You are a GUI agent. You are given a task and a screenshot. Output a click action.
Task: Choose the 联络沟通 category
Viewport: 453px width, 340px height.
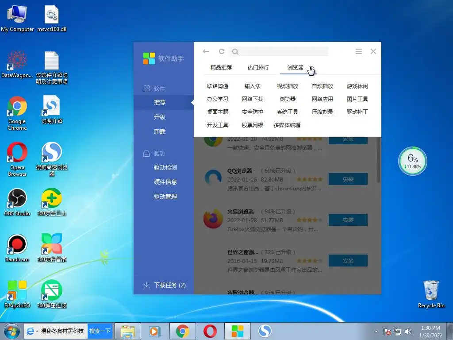(218, 86)
